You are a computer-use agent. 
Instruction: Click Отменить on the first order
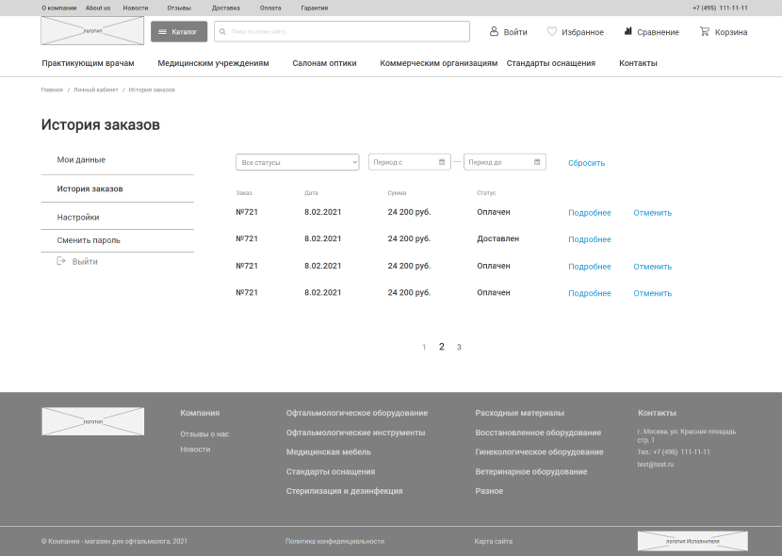pyautogui.click(x=652, y=213)
